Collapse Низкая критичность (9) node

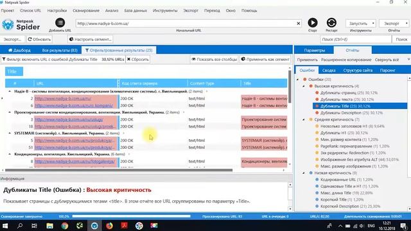[304, 173]
